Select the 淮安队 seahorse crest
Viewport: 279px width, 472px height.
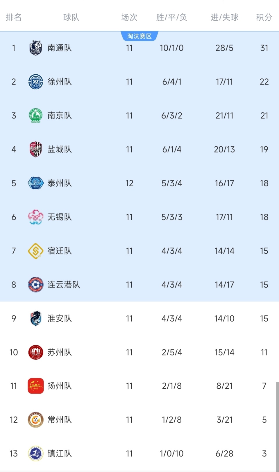[35, 318]
